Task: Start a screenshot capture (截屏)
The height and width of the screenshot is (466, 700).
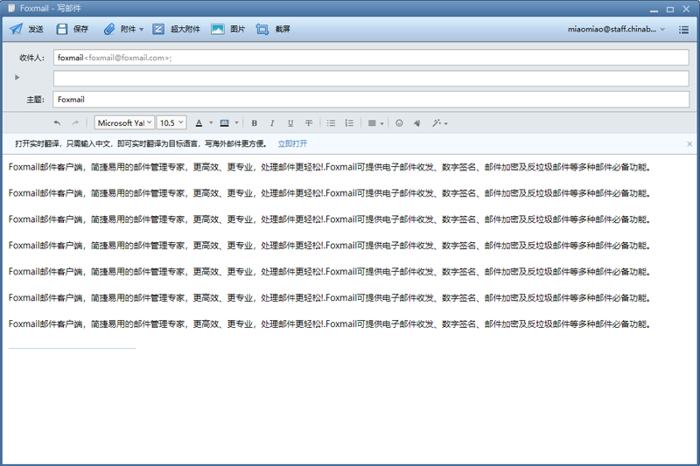Action: point(262,29)
